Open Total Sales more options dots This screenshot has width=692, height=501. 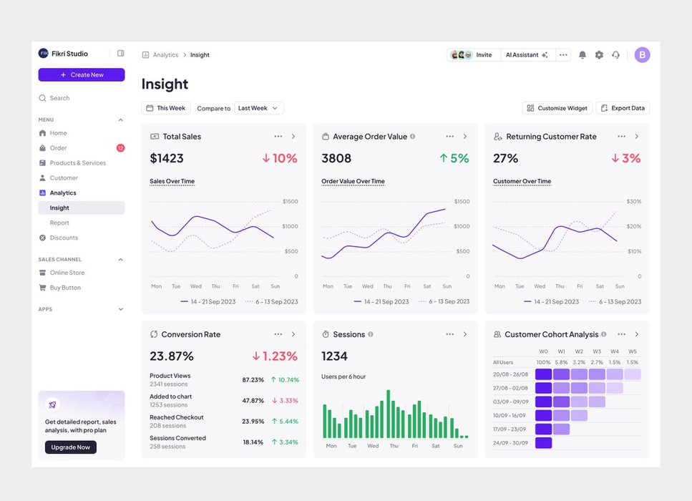coord(278,137)
